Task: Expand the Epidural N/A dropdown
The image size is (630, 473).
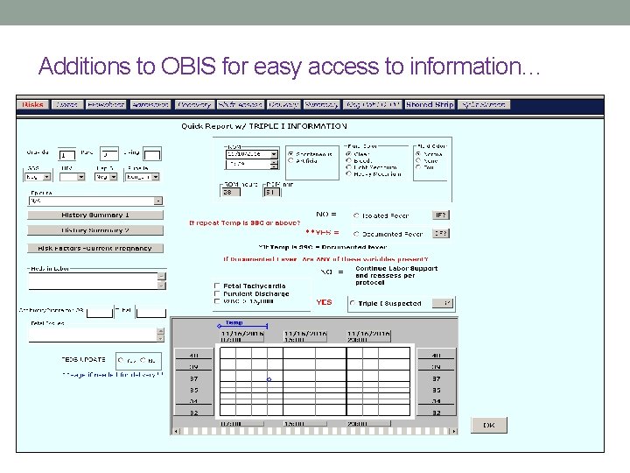Action: tap(158, 201)
